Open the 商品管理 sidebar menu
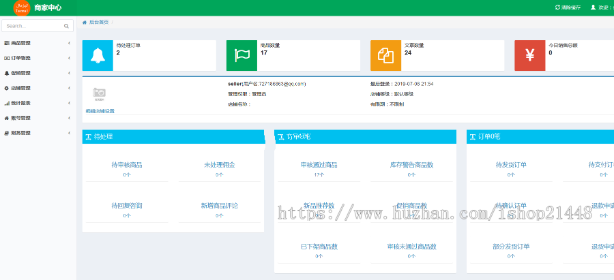 38,43
